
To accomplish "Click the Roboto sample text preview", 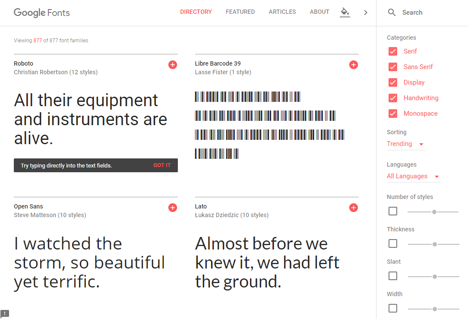I will pos(90,119).
